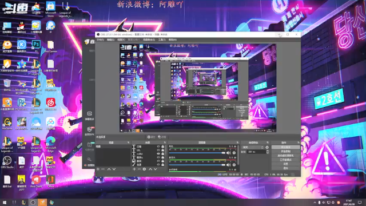Add a new scene with the plus icon
The image size is (366, 206).
pos(98,169)
